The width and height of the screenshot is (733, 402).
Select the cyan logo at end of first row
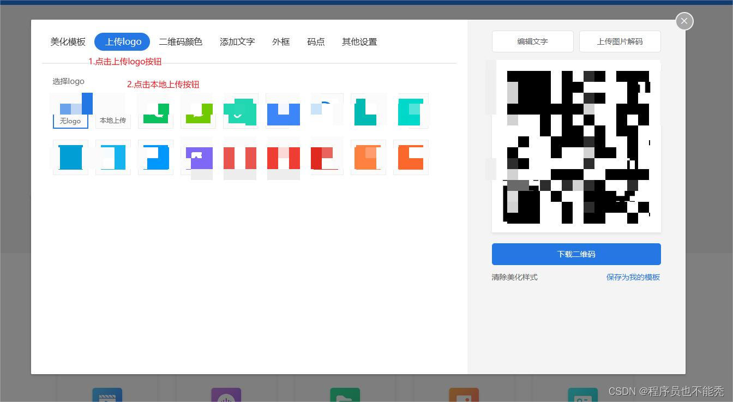[411, 111]
